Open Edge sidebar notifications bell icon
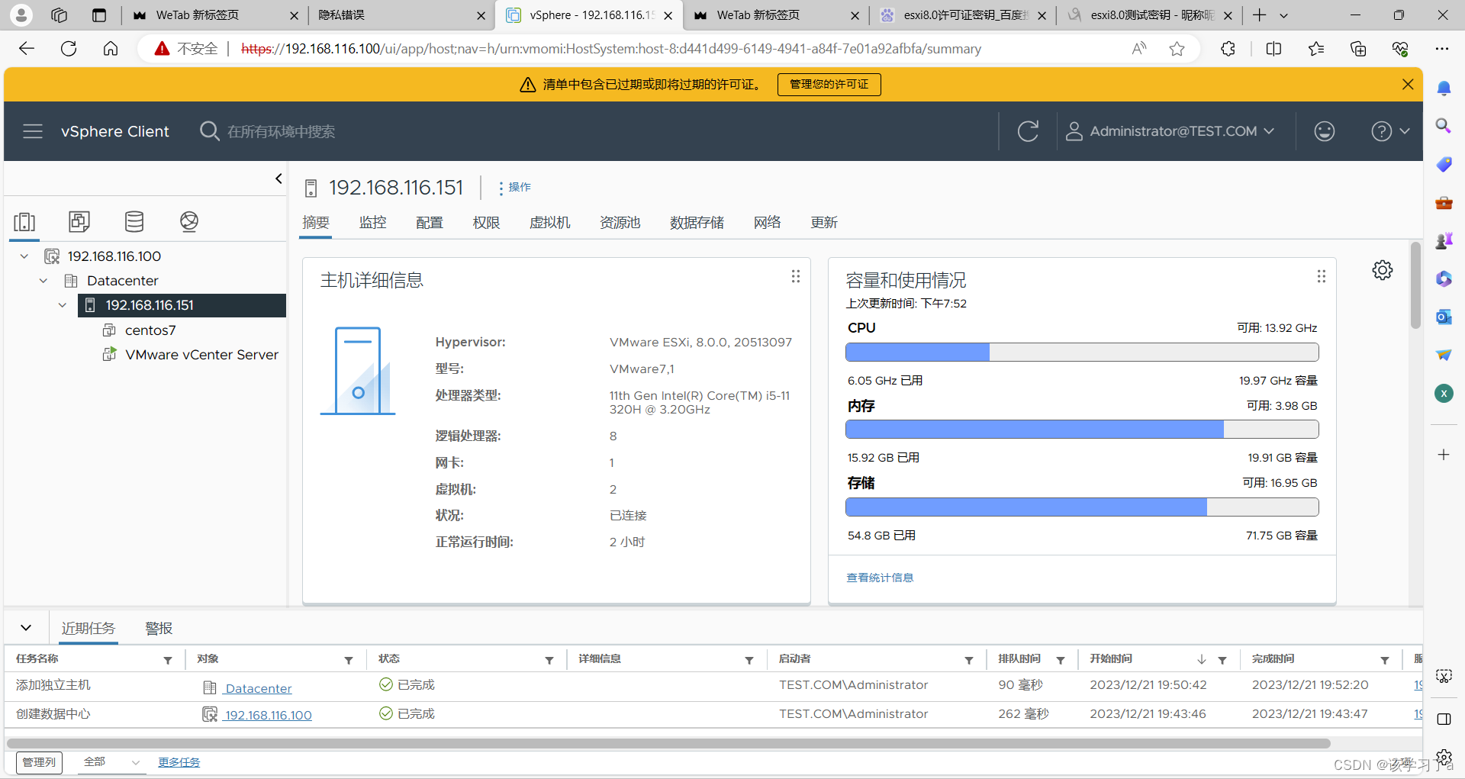 tap(1444, 89)
